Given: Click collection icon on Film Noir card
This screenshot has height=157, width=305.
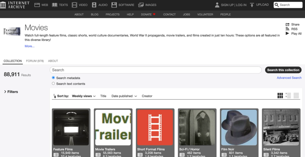Looking at the screenshot, I should click(x=224, y=155).
